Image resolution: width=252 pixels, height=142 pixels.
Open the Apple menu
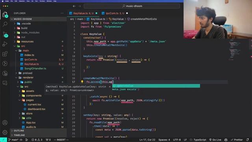click(3, 1)
